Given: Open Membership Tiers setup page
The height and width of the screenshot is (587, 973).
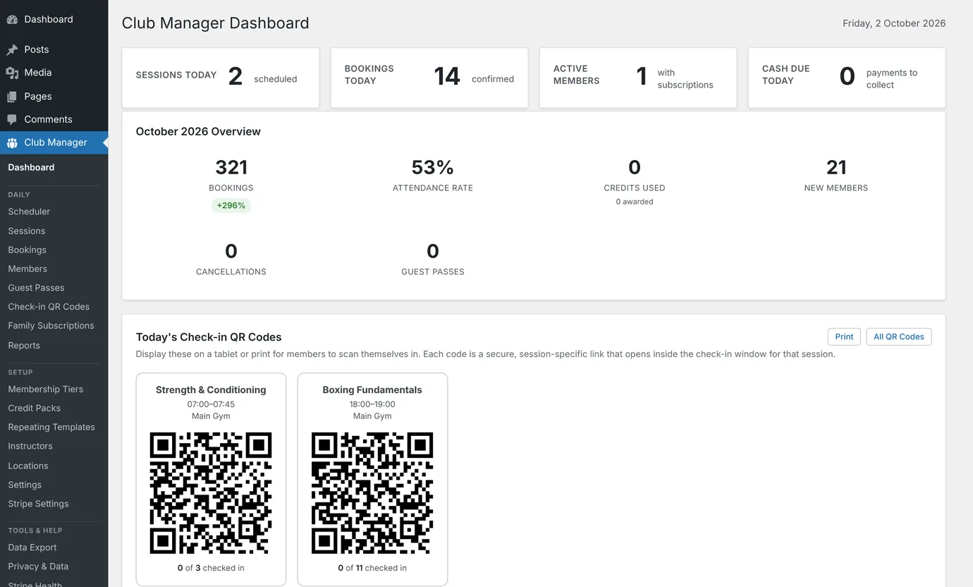Looking at the screenshot, I should click(x=46, y=389).
